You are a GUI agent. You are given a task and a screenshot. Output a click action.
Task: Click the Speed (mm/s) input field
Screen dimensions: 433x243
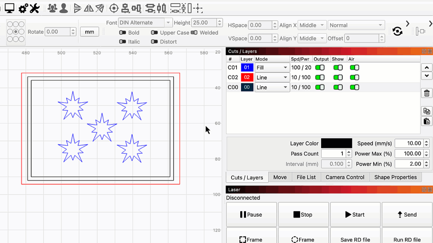pos(409,143)
